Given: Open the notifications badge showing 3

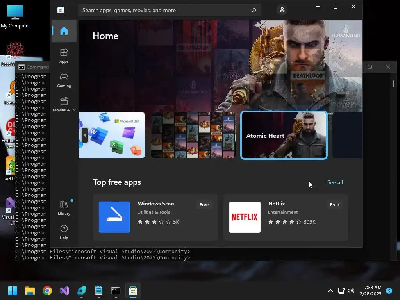Looking at the screenshot, I should [x=389, y=291].
